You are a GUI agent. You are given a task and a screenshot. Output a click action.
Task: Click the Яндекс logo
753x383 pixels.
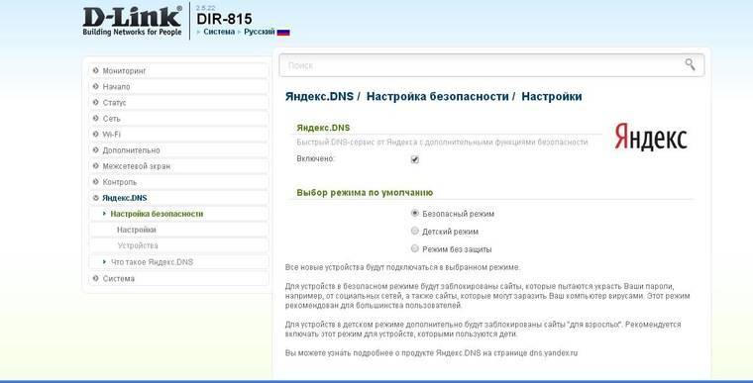651,137
